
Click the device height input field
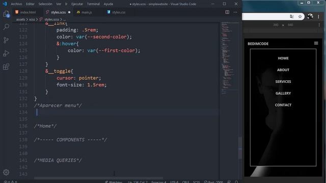[290, 25]
